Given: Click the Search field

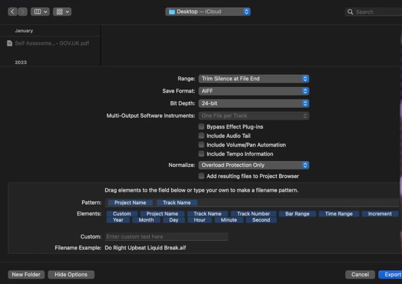Looking at the screenshot, I should coord(374,12).
